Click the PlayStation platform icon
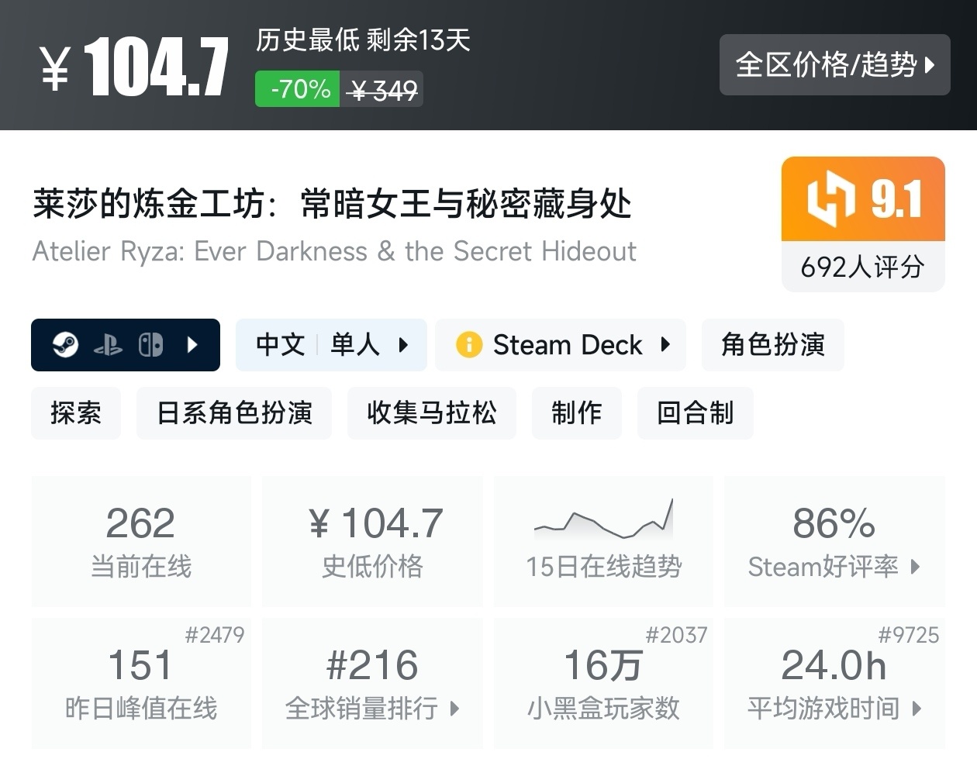This screenshot has height=759, width=977. point(108,345)
